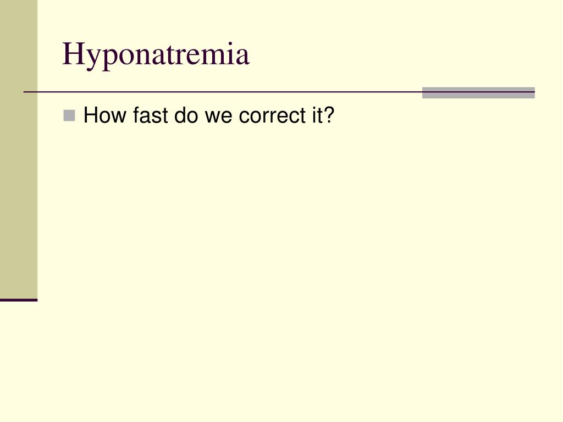Click the Hyponatremia slide title
563x422 pixels.
tap(156, 54)
